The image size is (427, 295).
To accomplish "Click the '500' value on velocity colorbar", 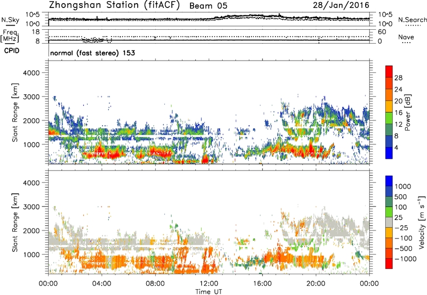I will click(401, 197).
